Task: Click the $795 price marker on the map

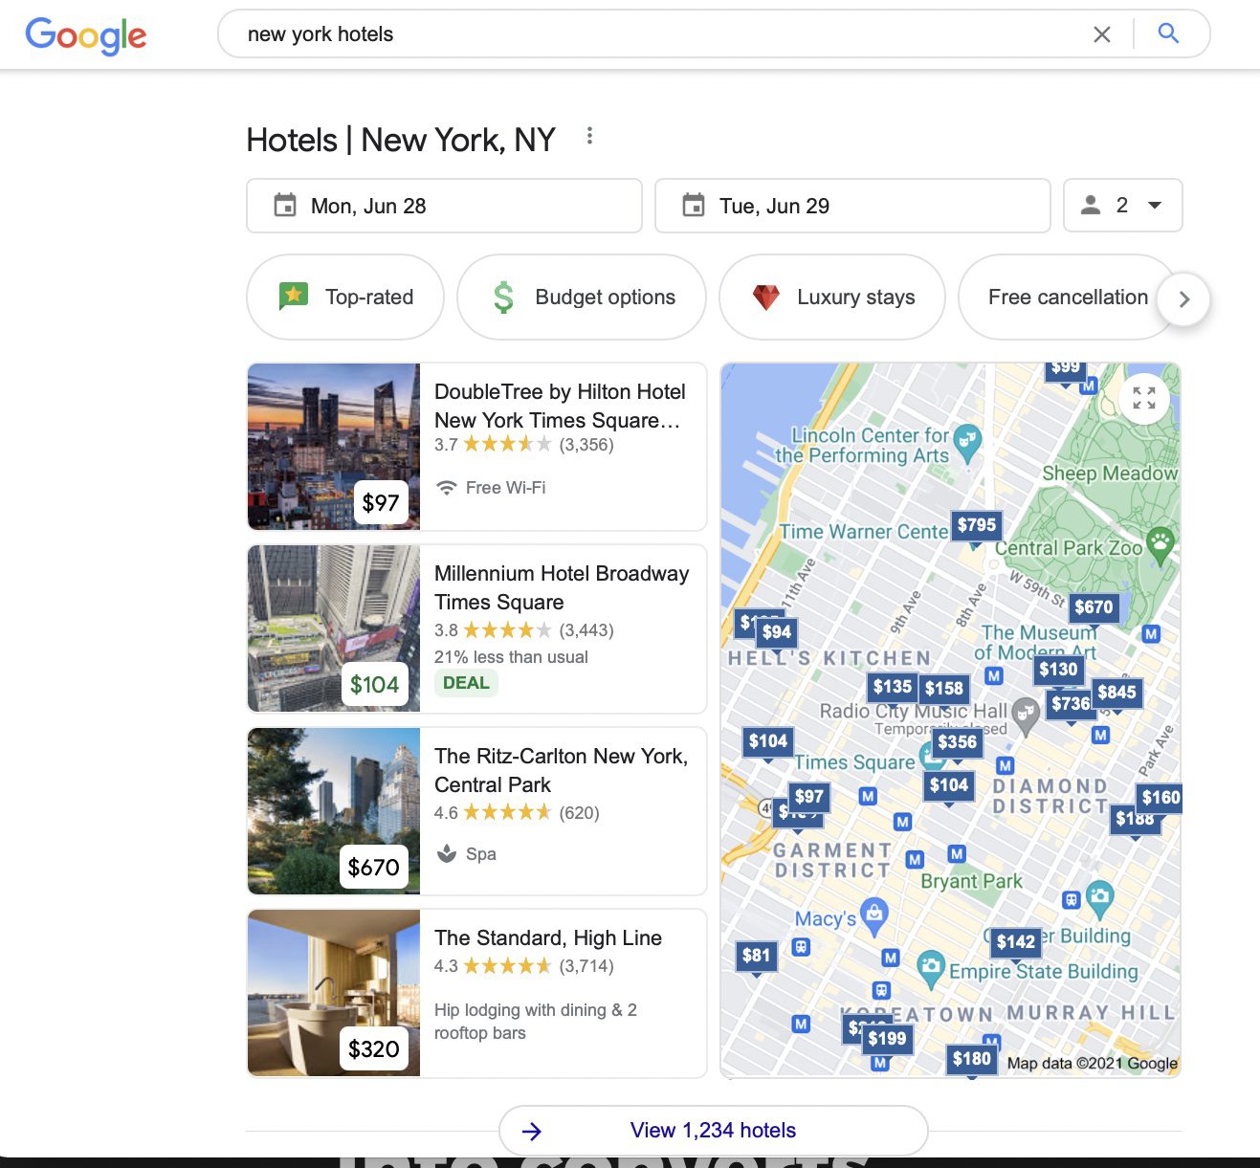Action: [977, 524]
